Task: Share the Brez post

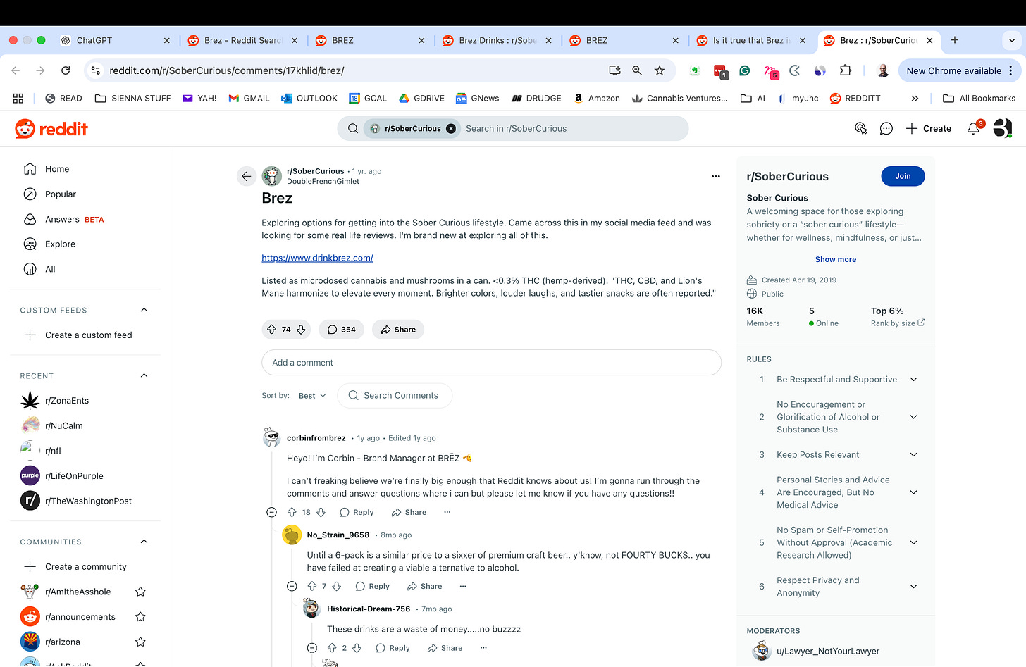Action: coord(398,330)
